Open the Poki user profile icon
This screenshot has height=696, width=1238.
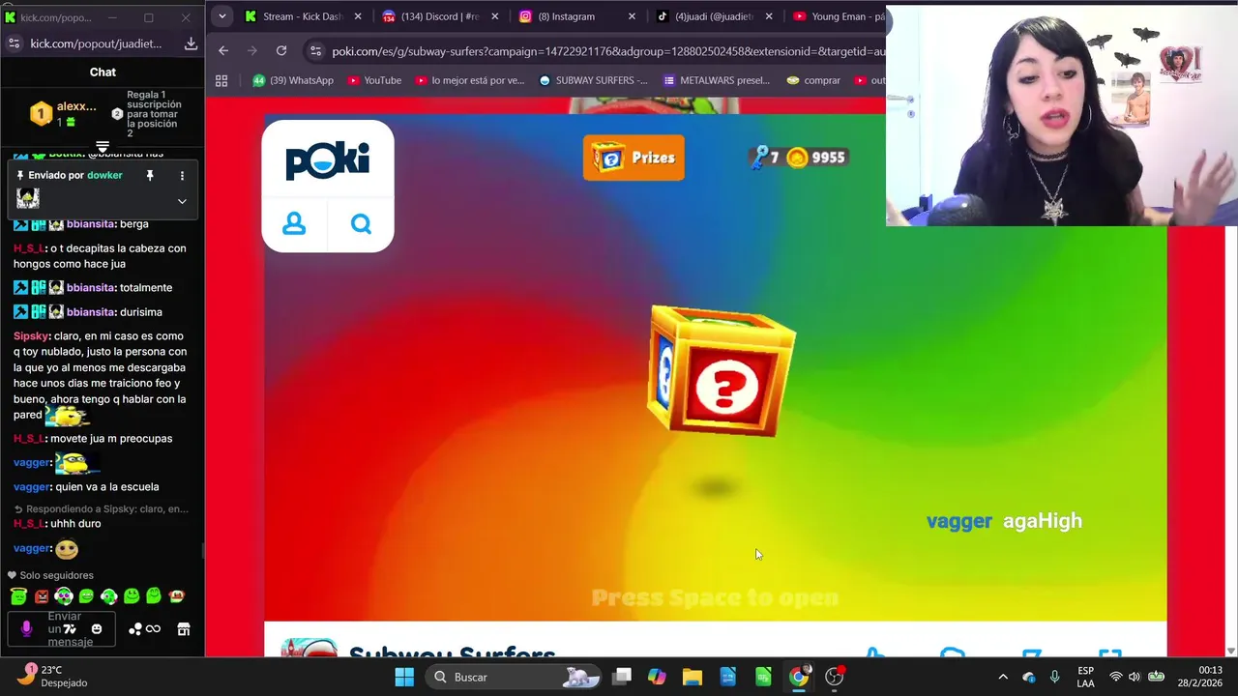[x=294, y=224]
